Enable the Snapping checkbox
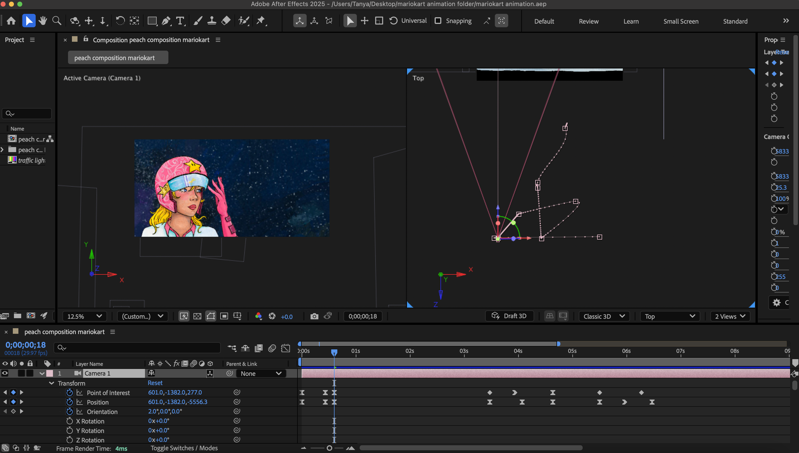The image size is (799, 453). (438, 21)
